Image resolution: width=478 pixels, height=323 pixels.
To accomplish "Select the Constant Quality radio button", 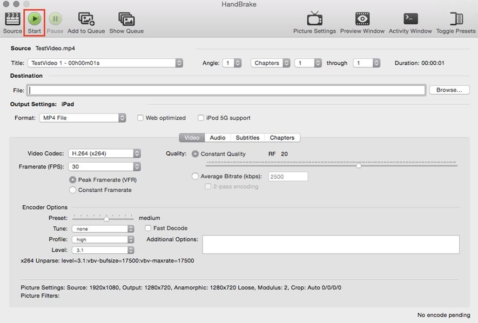I will coord(195,154).
